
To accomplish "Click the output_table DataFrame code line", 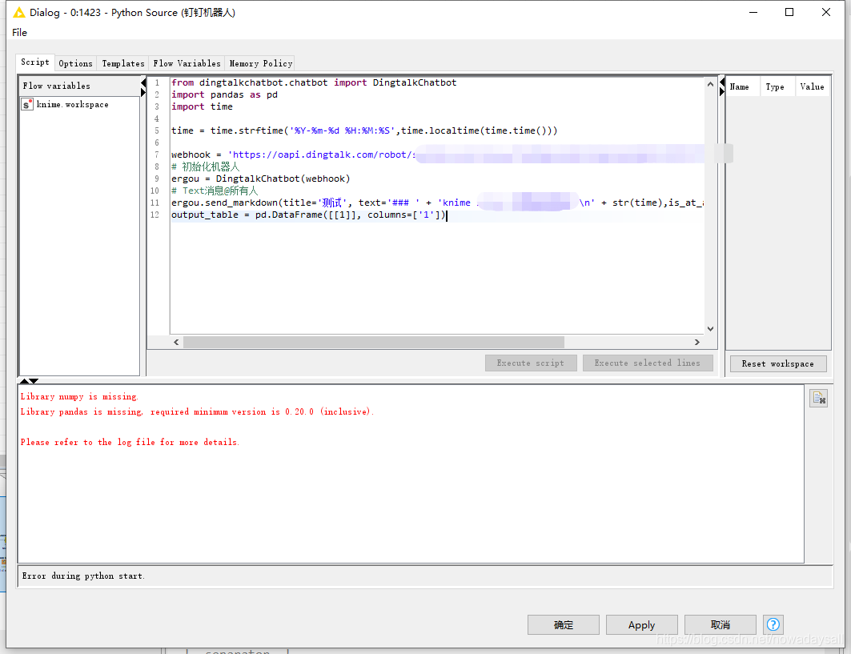I will (x=309, y=215).
